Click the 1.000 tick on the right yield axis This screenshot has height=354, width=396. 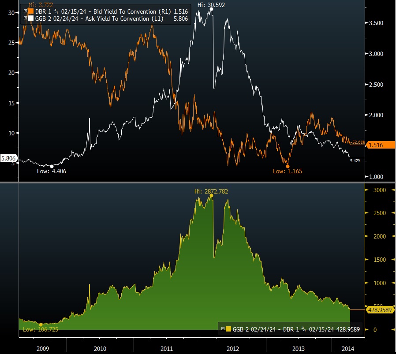[x=376, y=177]
